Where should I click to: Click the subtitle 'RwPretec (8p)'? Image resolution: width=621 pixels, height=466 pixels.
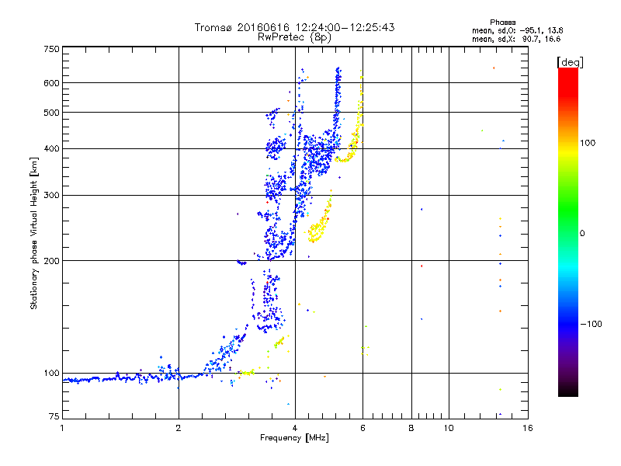[x=294, y=37]
